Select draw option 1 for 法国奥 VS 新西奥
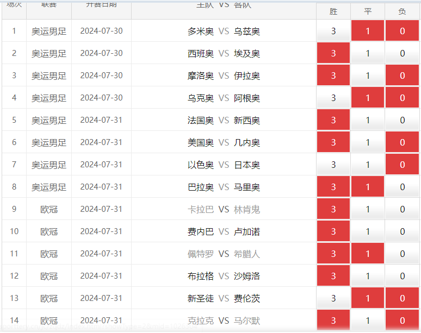Screen dimensions: 421x333 coord(368,120)
